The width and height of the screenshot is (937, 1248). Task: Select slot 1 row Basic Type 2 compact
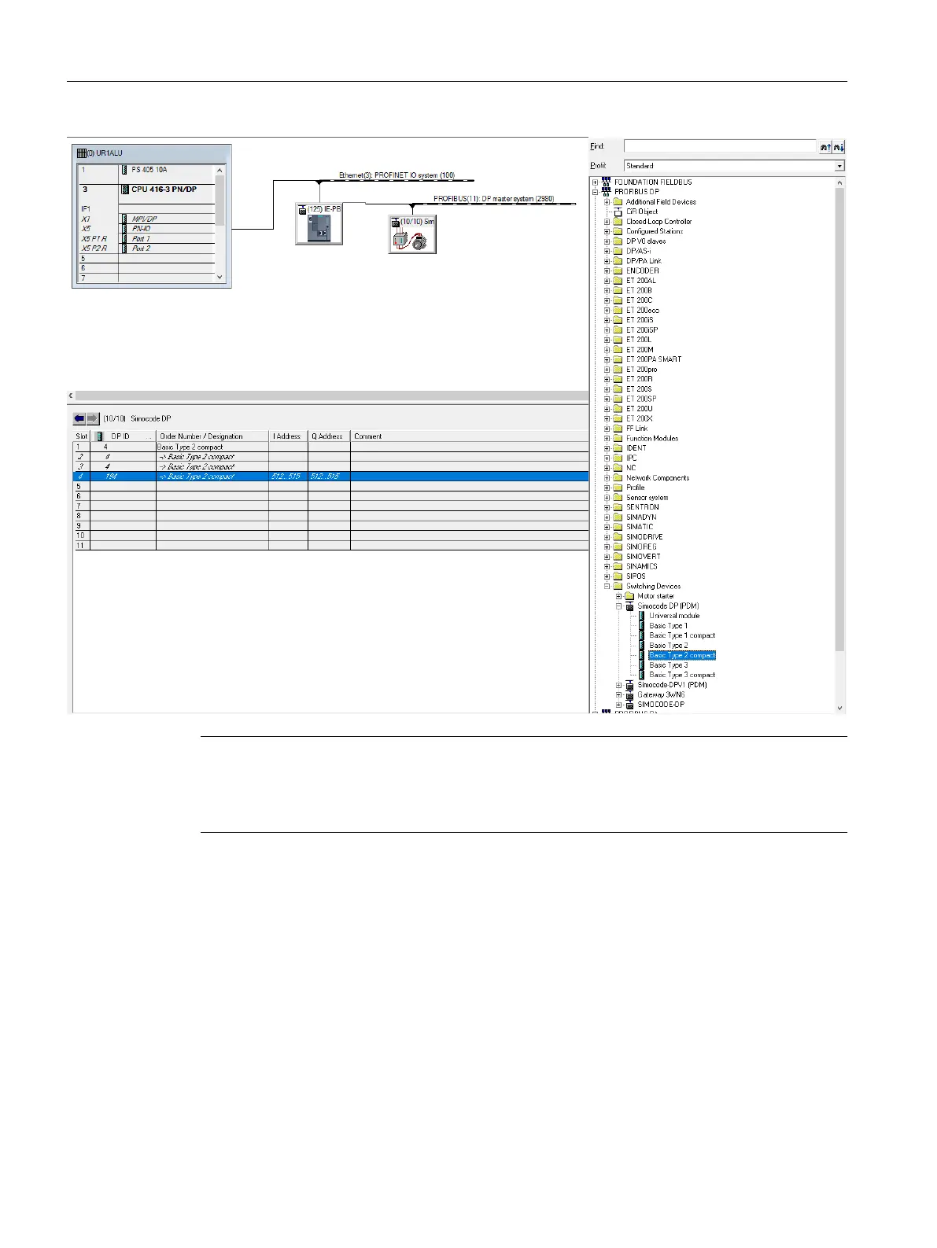tap(331, 447)
